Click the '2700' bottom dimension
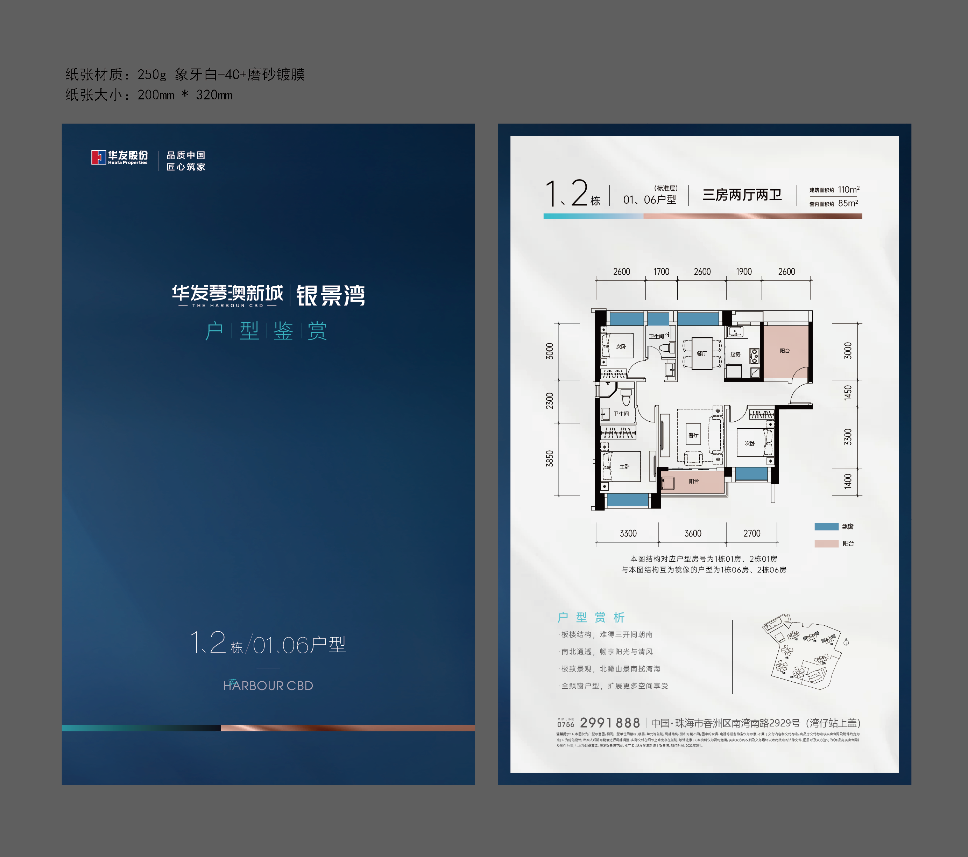 tap(751, 533)
